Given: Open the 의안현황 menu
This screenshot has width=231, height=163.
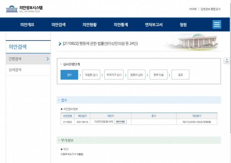Looking at the screenshot, I should click(x=90, y=24).
